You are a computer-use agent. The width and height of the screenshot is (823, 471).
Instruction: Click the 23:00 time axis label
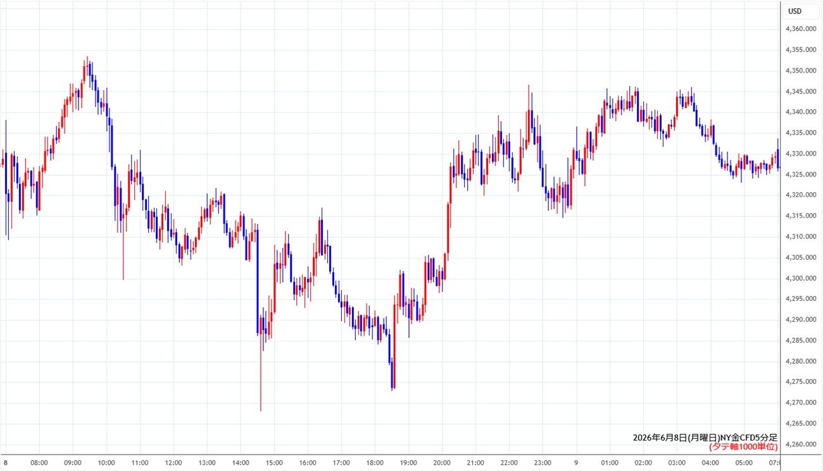click(x=543, y=463)
